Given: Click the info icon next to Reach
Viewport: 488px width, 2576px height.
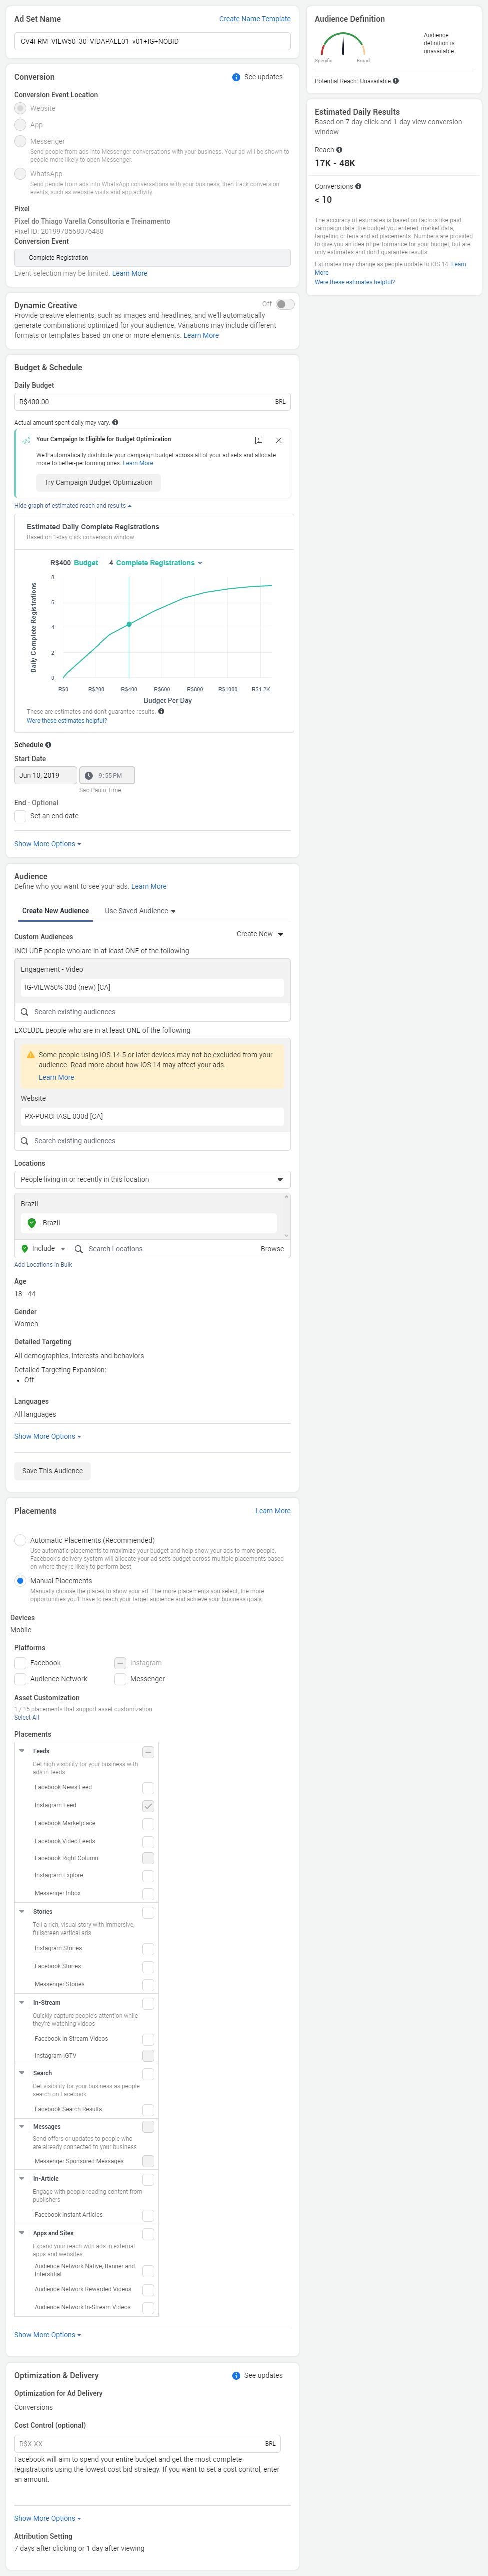Looking at the screenshot, I should click(x=339, y=150).
